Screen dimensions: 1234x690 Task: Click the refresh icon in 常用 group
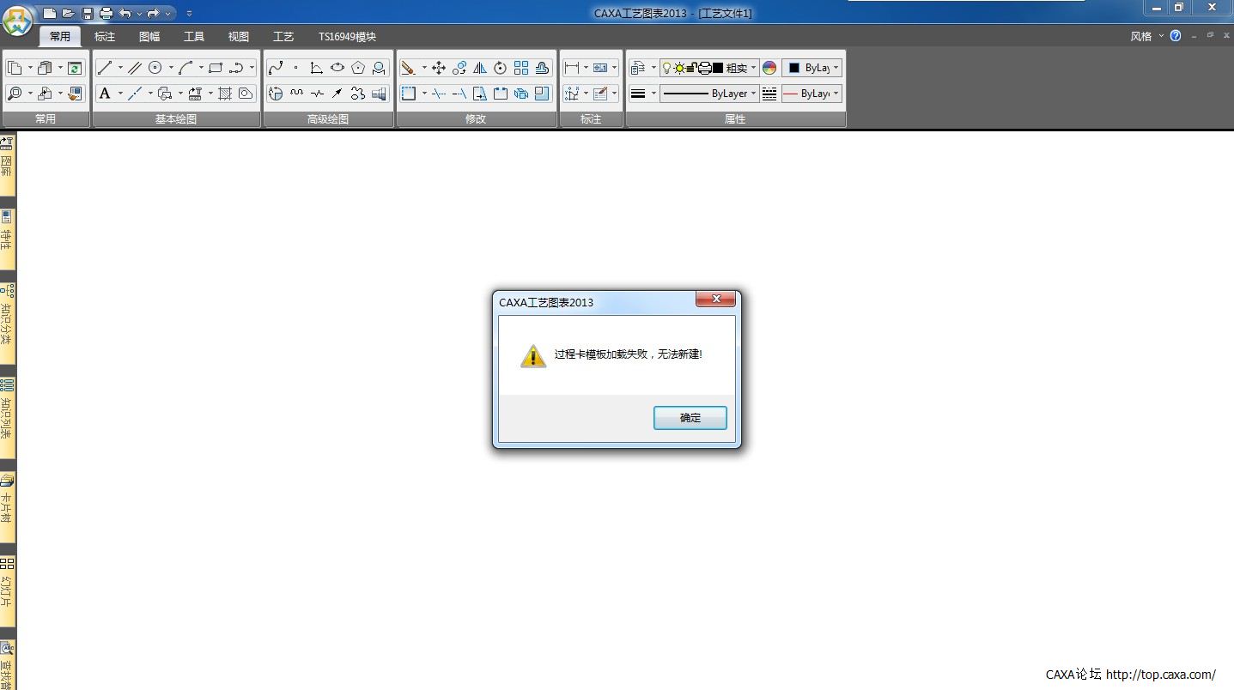click(x=76, y=68)
